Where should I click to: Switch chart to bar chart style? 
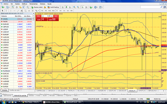63,7
